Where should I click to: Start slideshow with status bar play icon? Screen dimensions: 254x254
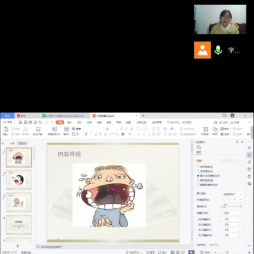191,252
